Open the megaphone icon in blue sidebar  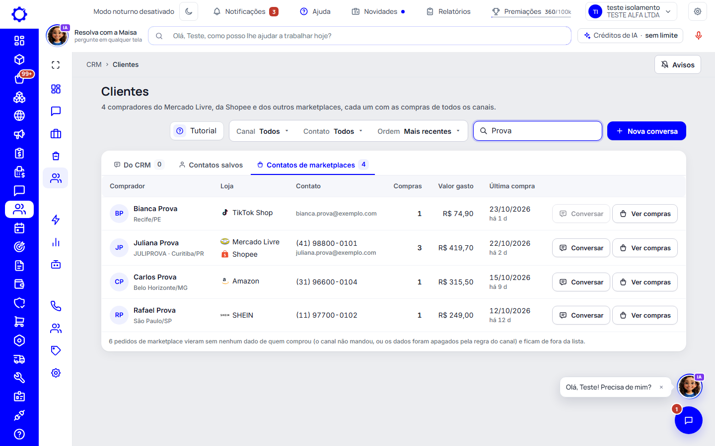tap(19, 134)
